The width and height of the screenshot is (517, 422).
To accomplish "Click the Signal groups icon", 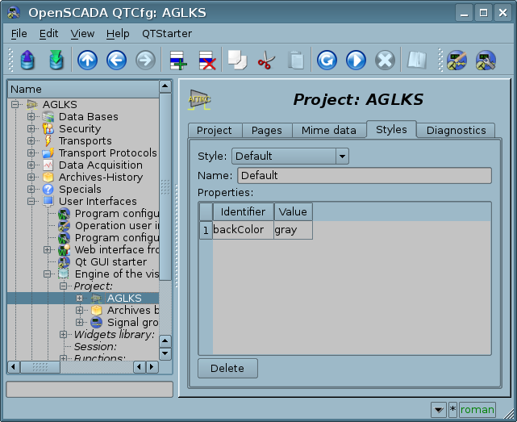I will pyautogui.click(x=97, y=322).
